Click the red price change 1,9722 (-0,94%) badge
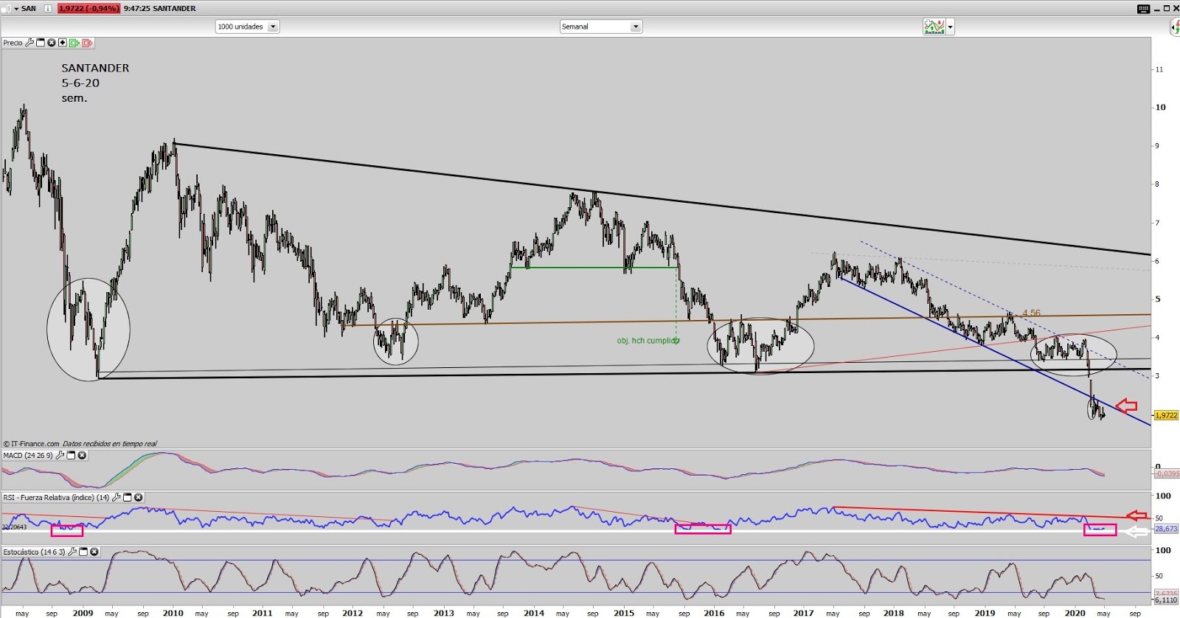This screenshot has height=618, width=1180. coord(88,8)
